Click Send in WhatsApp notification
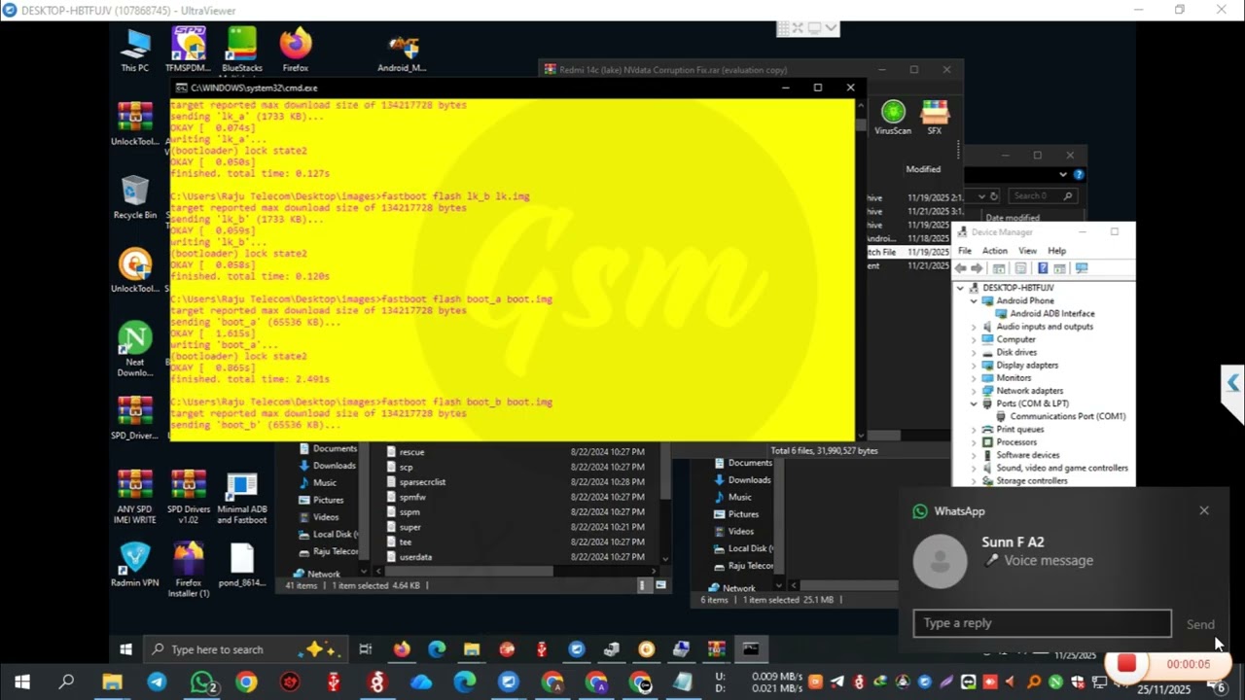 coord(1200,624)
